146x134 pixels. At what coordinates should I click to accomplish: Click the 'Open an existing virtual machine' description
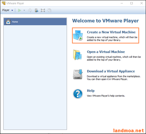(114, 58)
